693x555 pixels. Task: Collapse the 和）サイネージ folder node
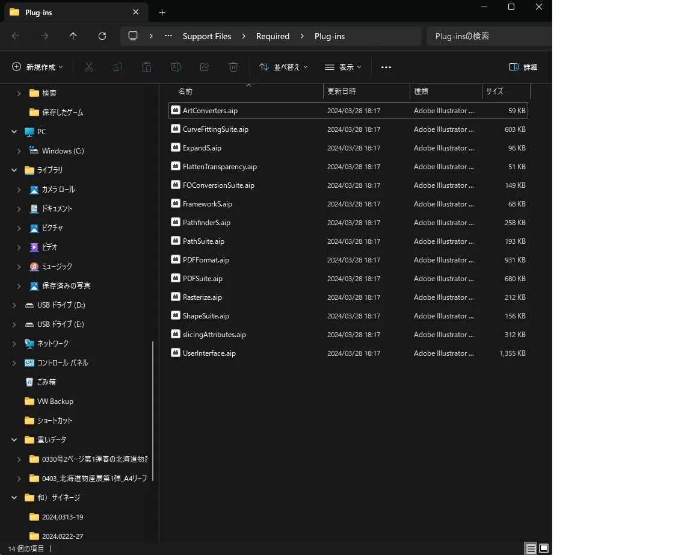coord(14,497)
